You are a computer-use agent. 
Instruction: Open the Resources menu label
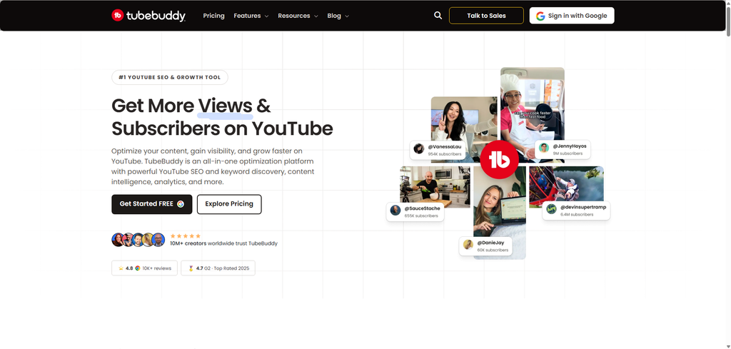click(293, 16)
